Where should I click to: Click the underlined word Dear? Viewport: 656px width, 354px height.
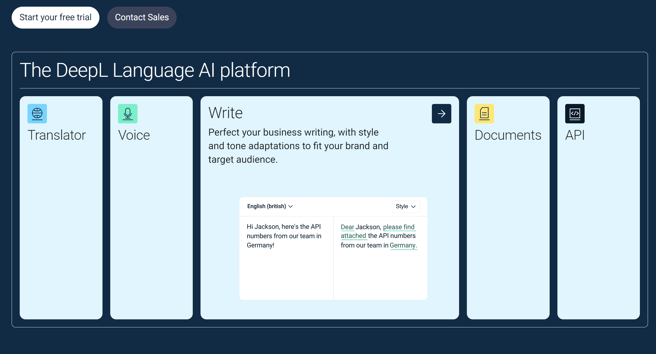click(x=347, y=227)
